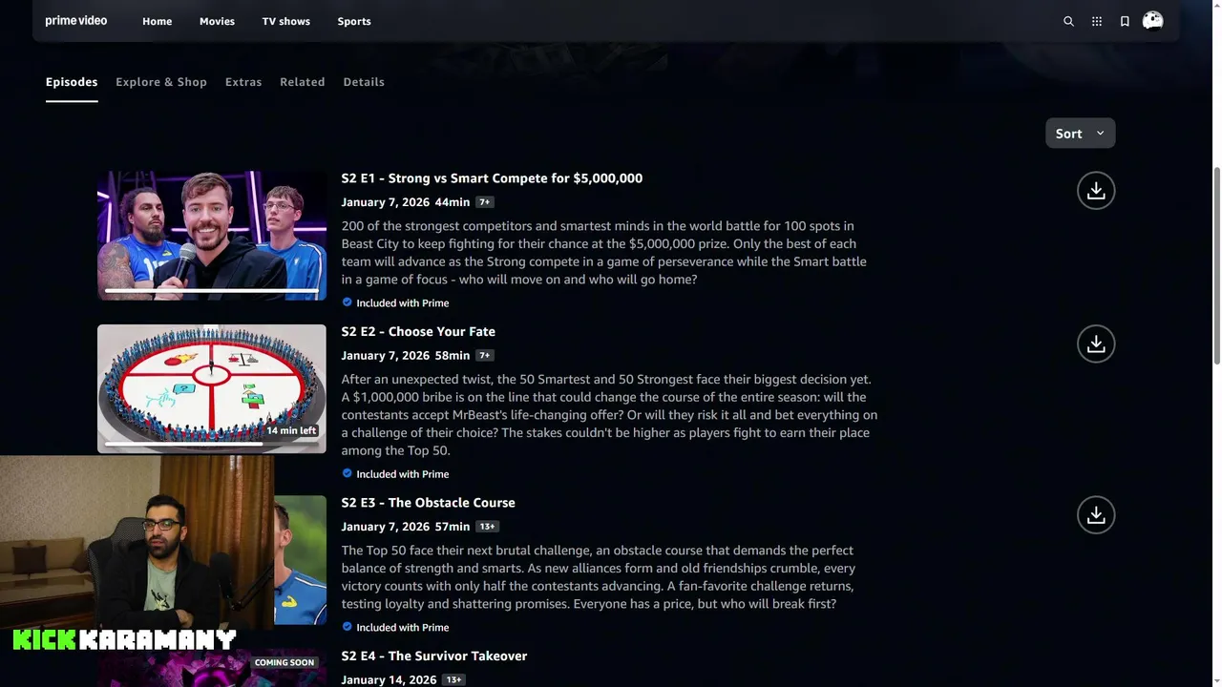The height and width of the screenshot is (687, 1222).
Task: Switch to the Details tab
Action: point(364,82)
